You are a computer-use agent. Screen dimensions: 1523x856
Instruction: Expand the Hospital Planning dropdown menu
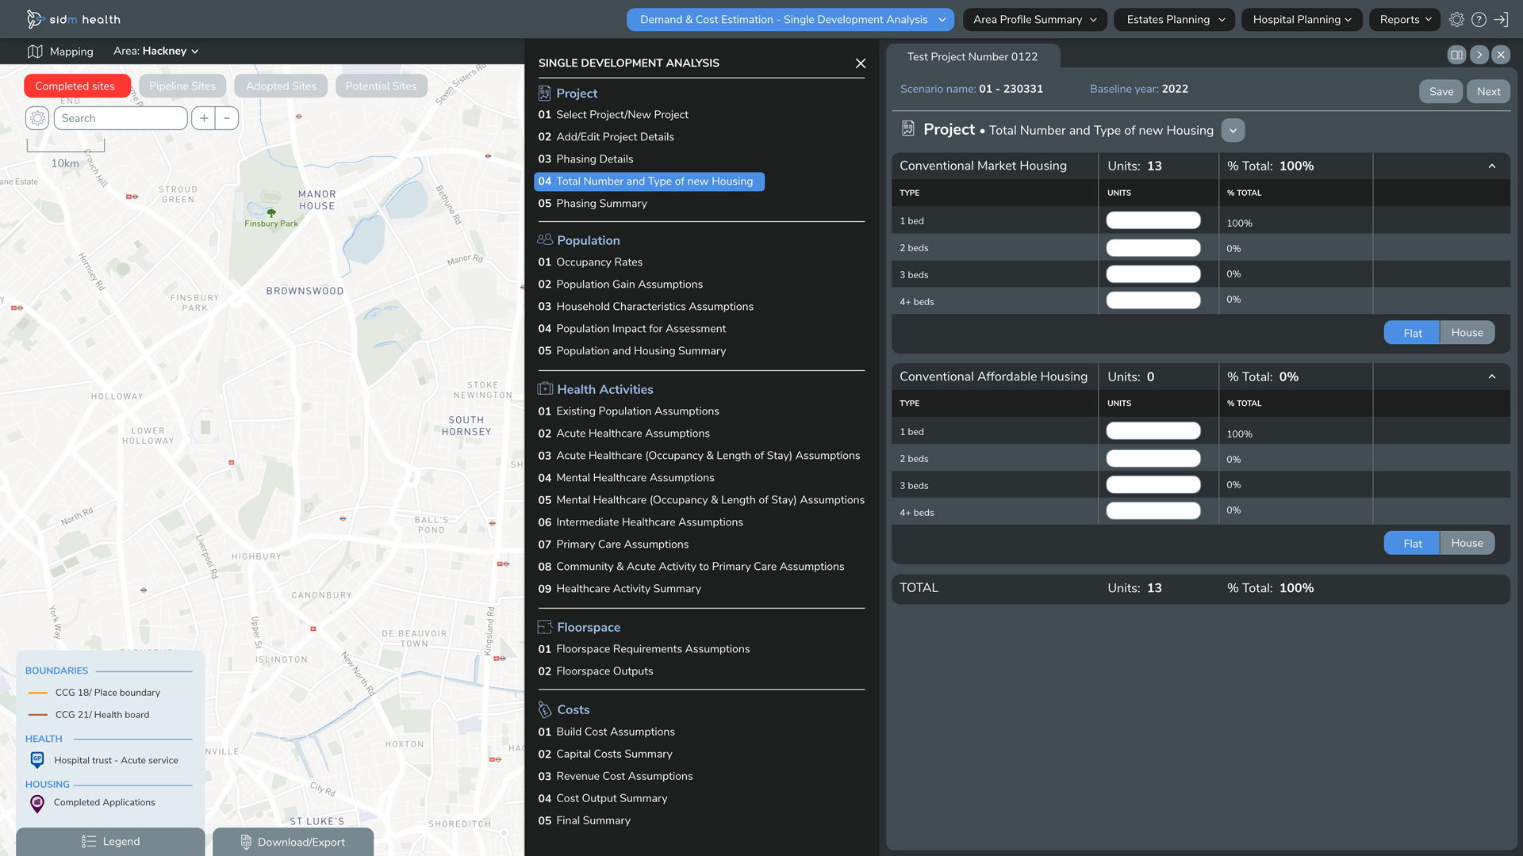pyautogui.click(x=1302, y=20)
